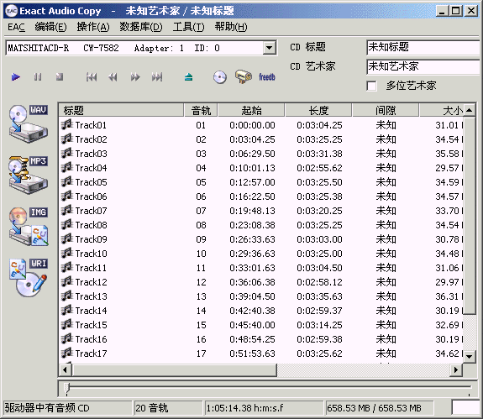This screenshot has height=419, width=483.
Task: Click the music note icon of Track17
Action: coord(66,353)
